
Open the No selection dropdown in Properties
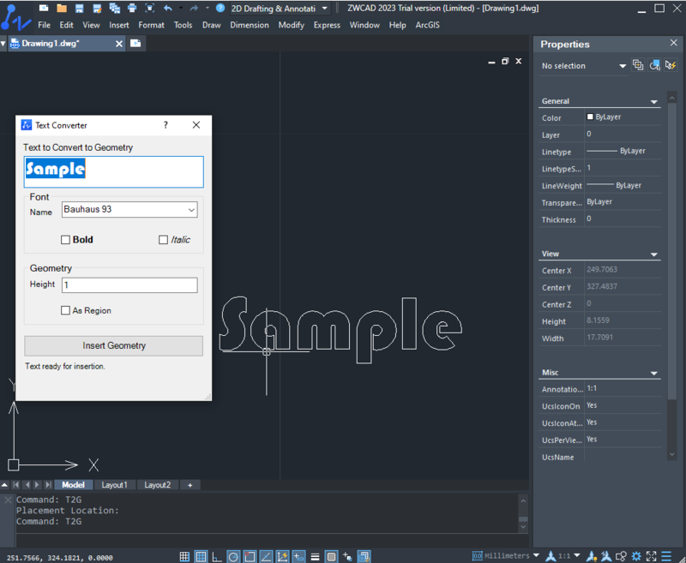[623, 66]
